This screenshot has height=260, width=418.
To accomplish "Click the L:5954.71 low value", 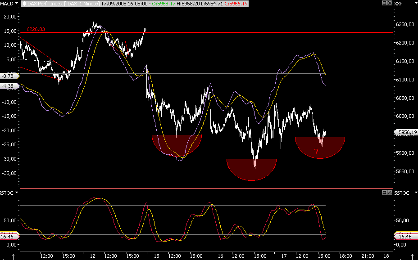I will [x=212, y=4].
